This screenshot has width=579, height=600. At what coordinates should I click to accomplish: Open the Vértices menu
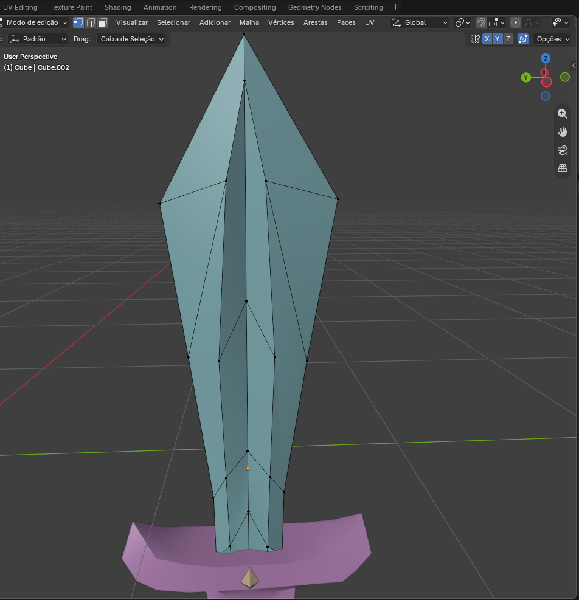(x=281, y=22)
